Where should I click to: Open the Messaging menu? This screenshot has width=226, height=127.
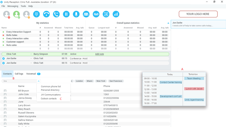[13, 6]
